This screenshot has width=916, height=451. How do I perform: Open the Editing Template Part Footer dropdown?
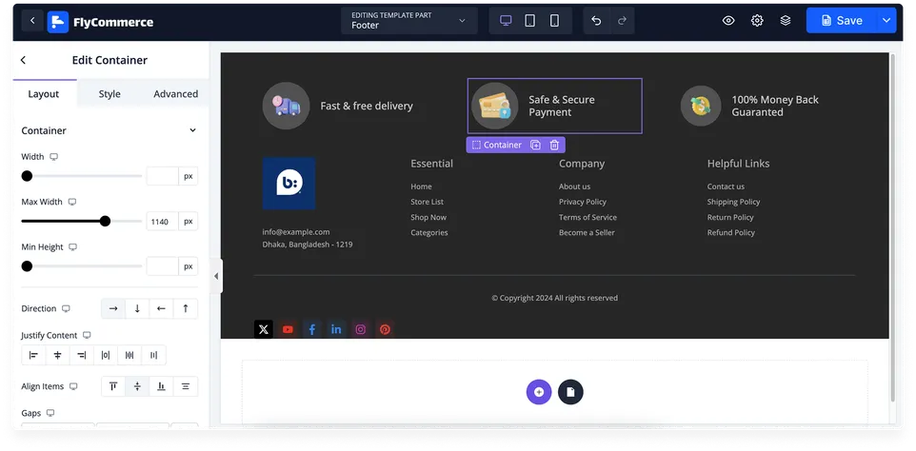(x=408, y=20)
